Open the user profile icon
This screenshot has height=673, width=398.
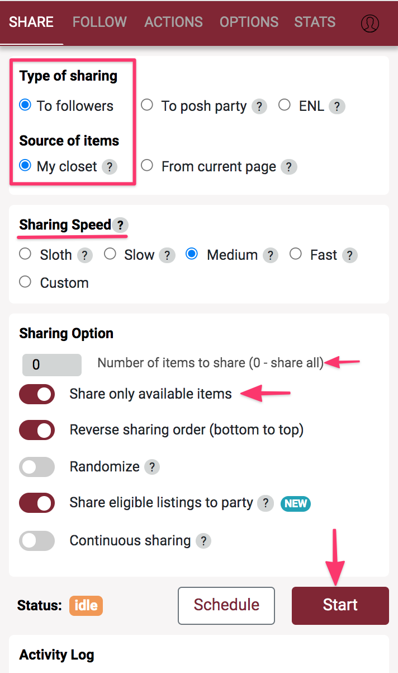click(x=369, y=23)
